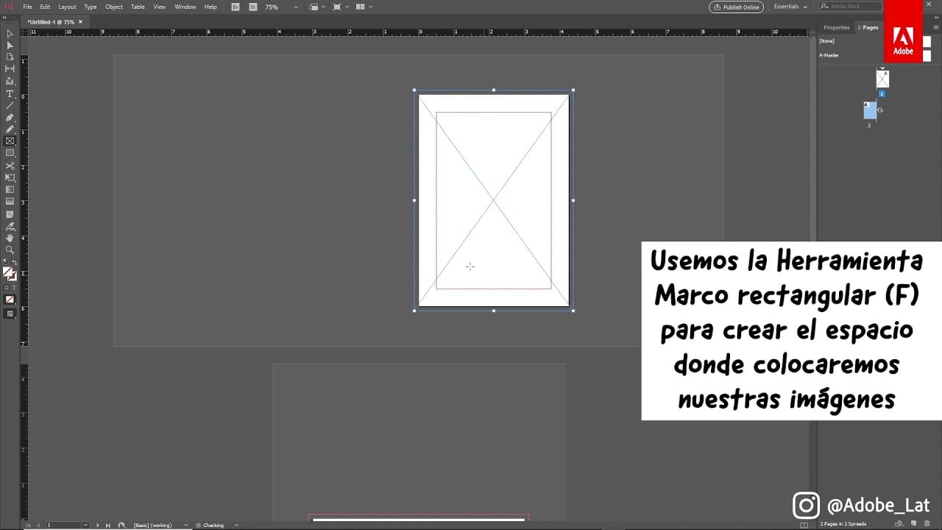Open the View Options dropdown
This screenshot has height=530, width=942.
pos(316,7)
